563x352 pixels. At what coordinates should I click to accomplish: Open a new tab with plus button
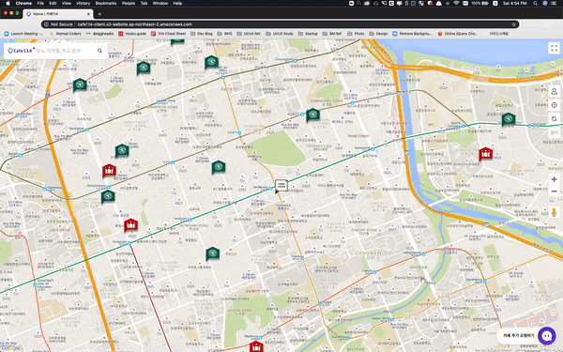point(99,14)
